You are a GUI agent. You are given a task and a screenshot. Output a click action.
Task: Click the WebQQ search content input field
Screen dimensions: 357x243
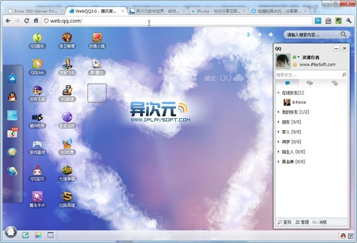tap(312, 34)
